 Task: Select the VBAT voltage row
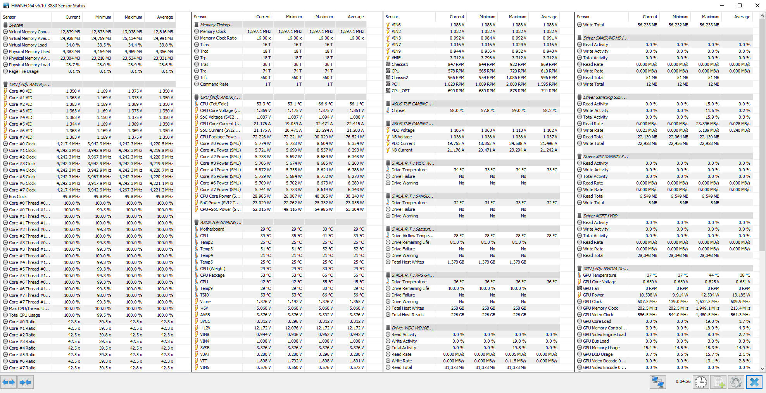pos(279,354)
